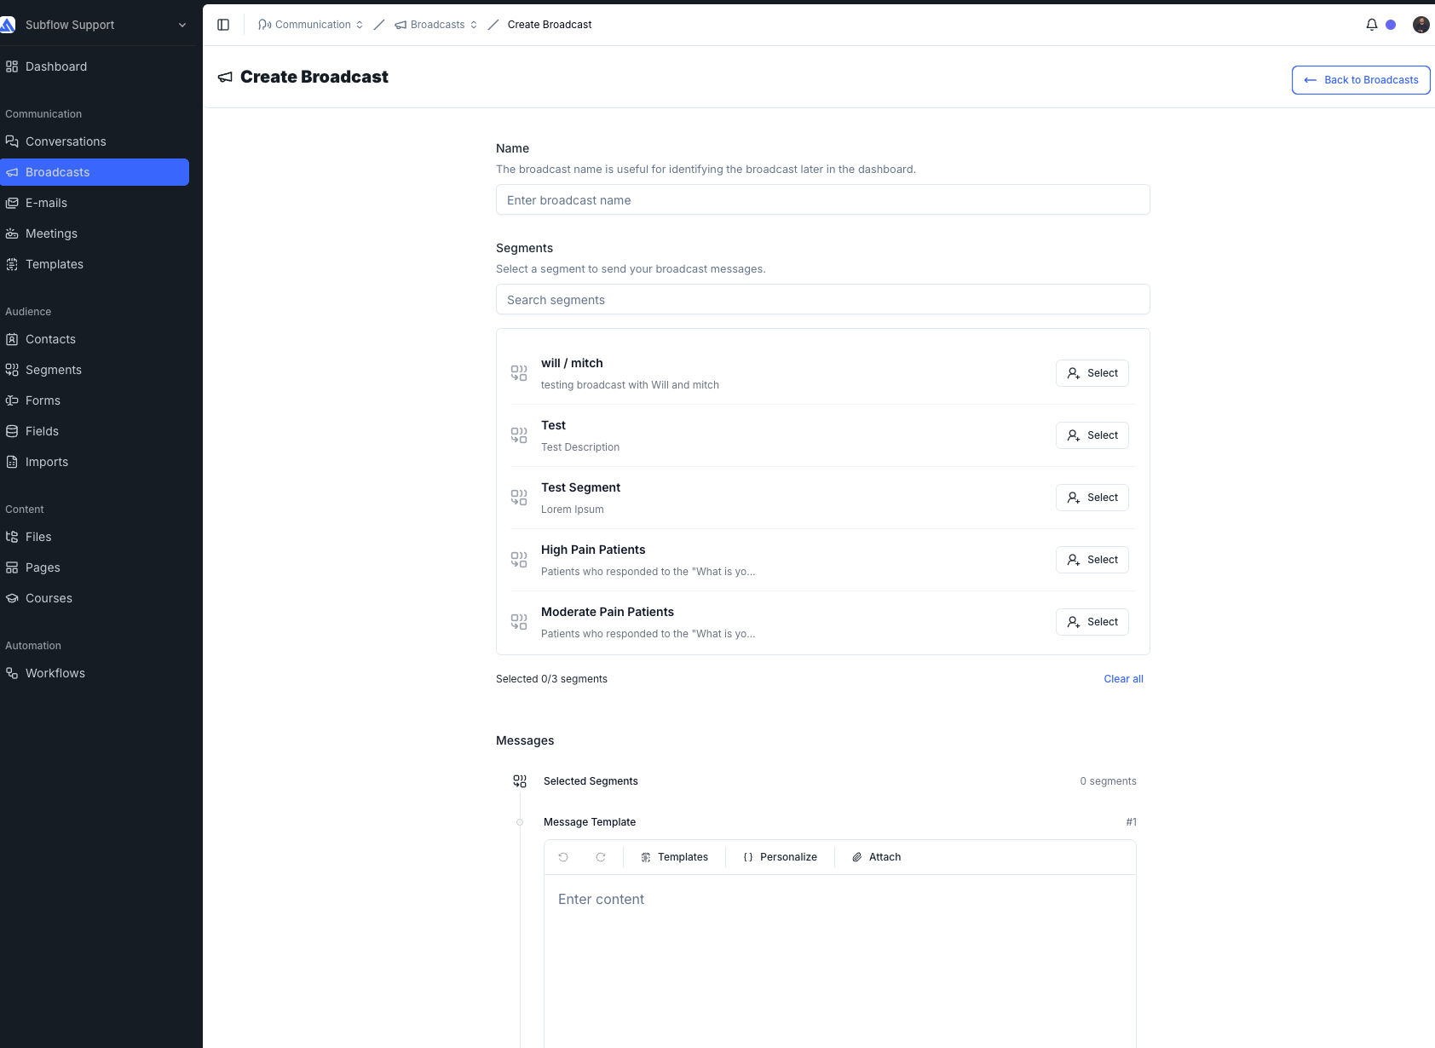
Task: Toggle the sidebar panel icon
Action: 223,25
